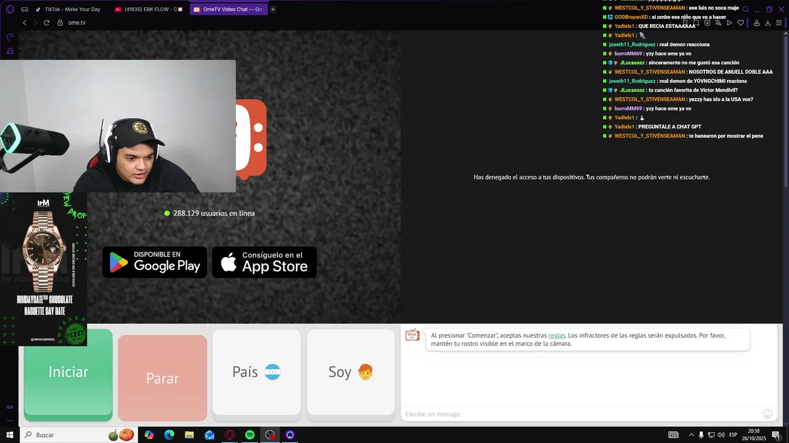Open the GX Corner gamepad icon
Screen dimensions: 789x443
(x=25, y=9)
